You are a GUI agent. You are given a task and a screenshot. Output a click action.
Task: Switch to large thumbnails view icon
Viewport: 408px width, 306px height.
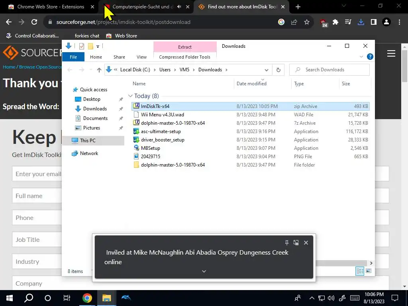[x=369, y=271]
